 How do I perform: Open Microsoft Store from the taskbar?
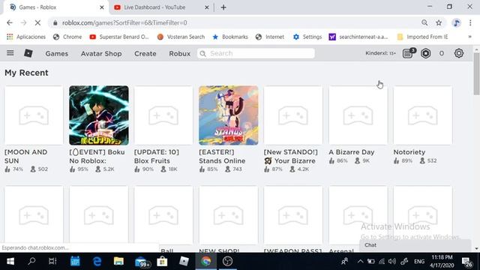click(x=162, y=261)
